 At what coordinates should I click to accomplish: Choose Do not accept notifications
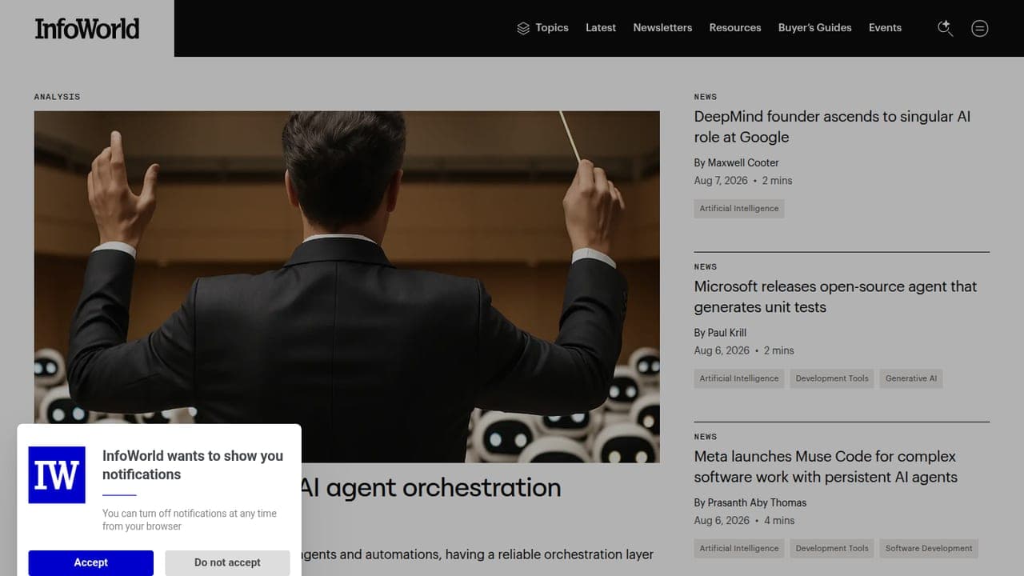(x=227, y=562)
